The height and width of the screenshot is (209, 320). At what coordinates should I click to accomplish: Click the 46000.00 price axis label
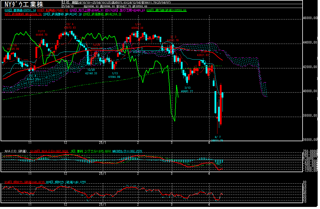pos(310,18)
